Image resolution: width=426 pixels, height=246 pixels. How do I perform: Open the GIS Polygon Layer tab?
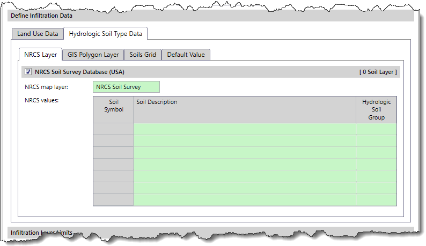[93, 55]
